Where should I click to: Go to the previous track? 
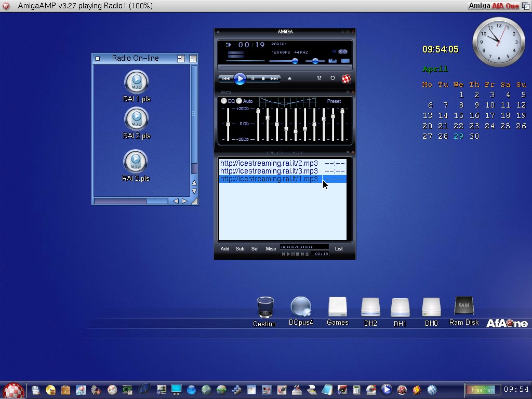pyautogui.click(x=226, y=78)
